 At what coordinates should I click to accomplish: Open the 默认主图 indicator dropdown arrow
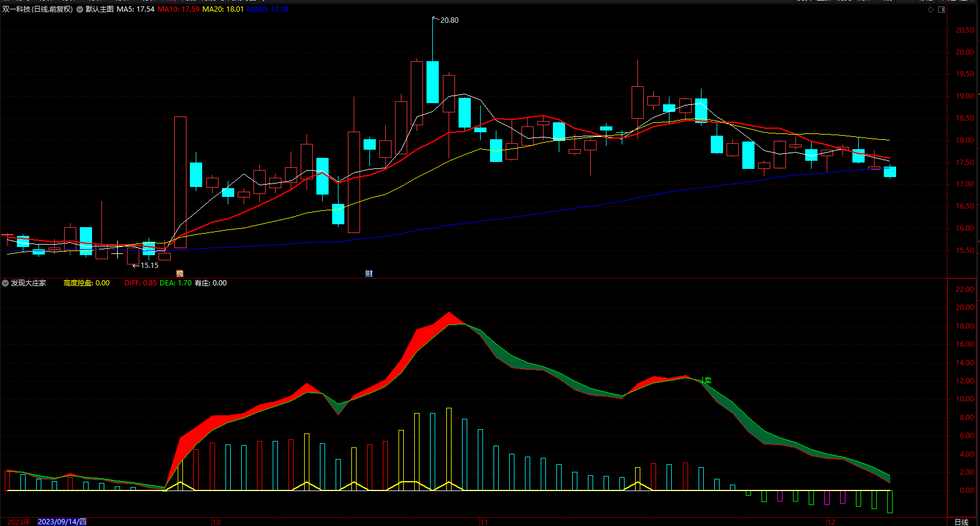[80, 9]
